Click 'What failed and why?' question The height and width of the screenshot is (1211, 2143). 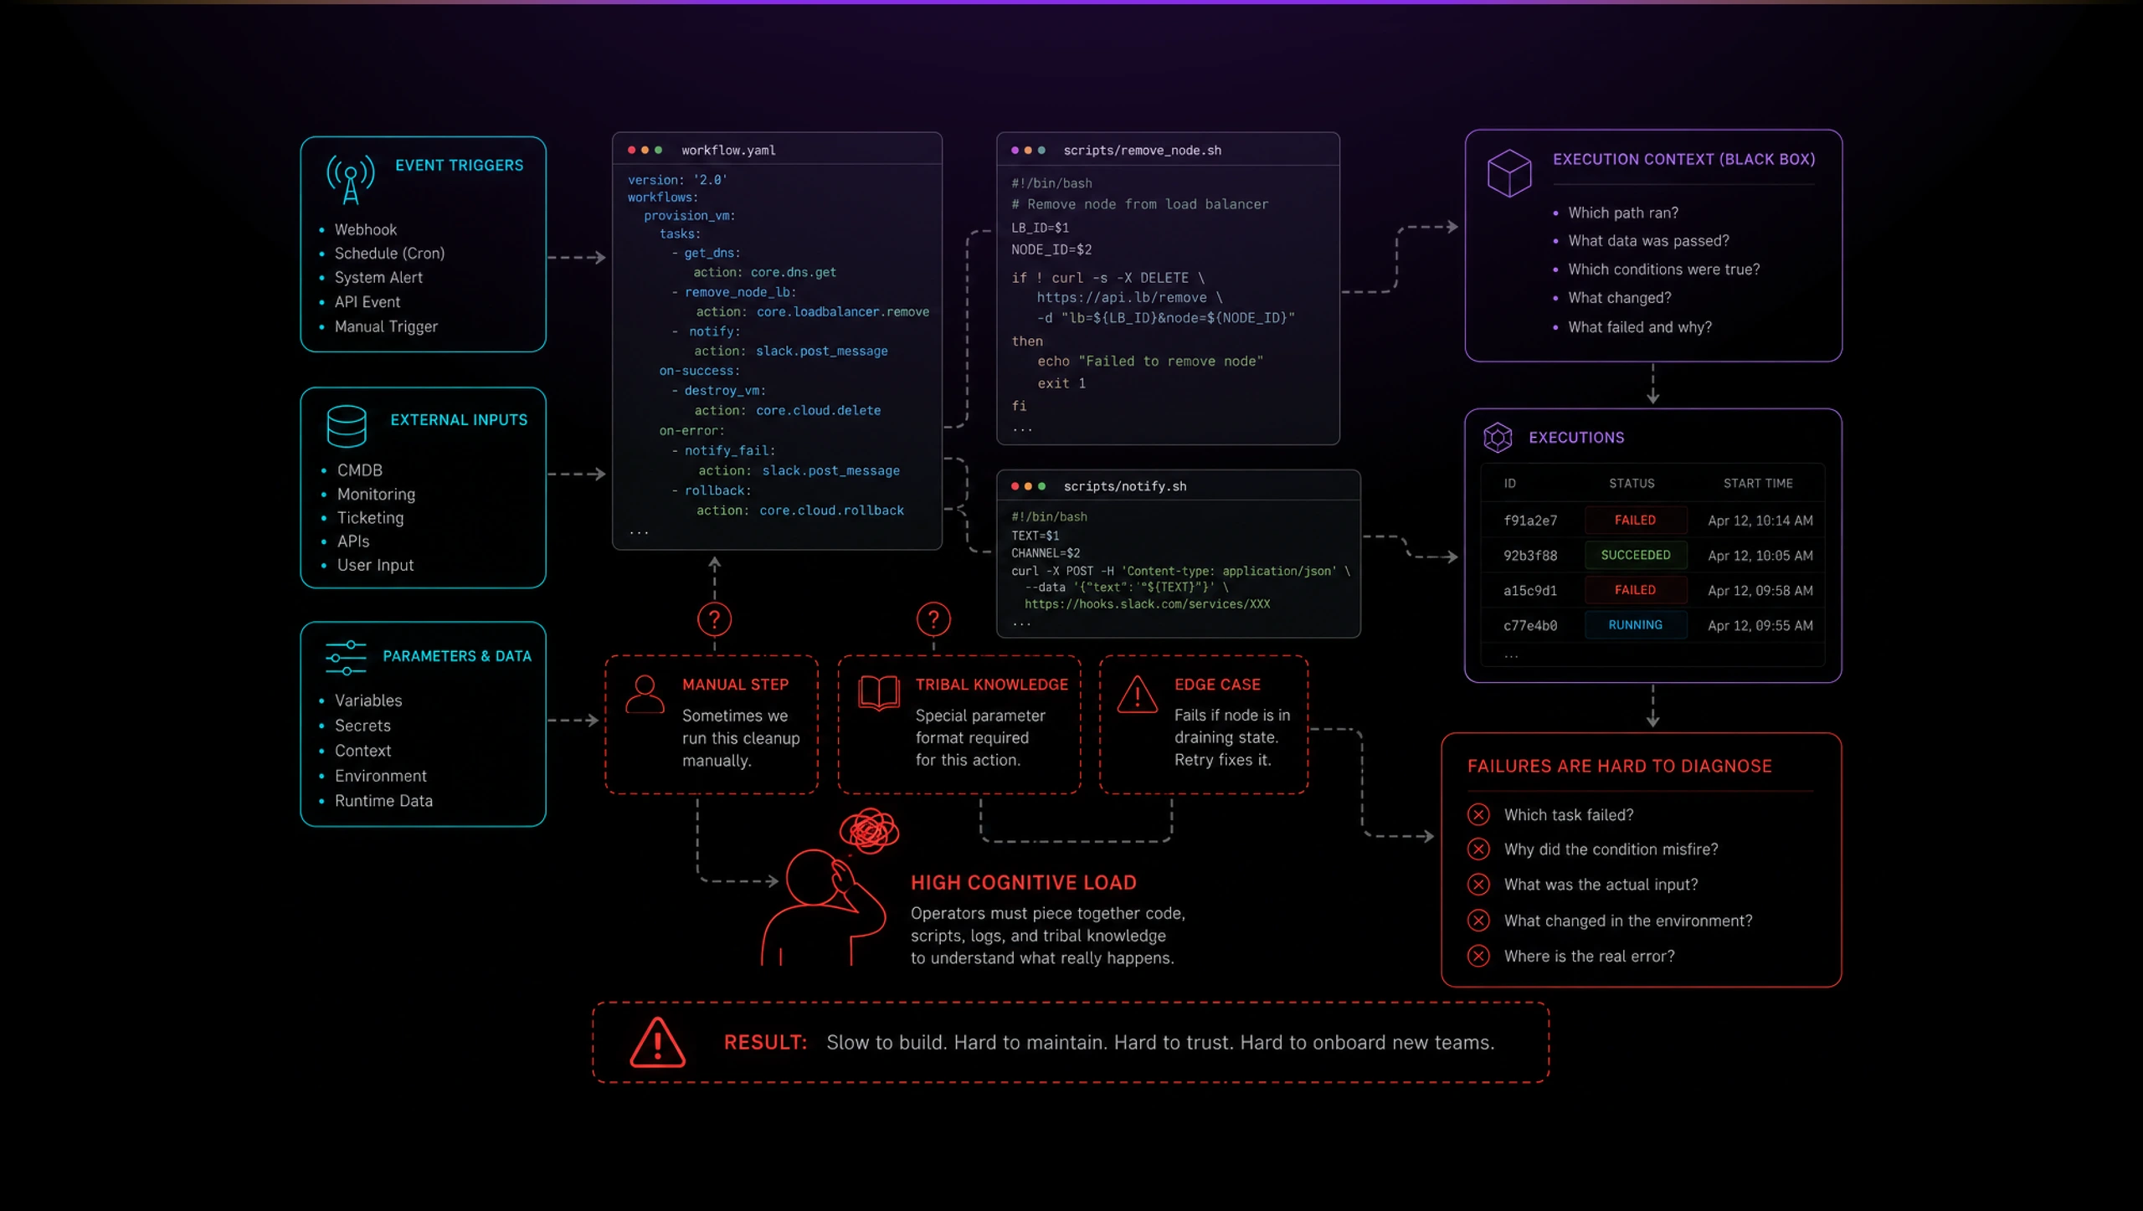point(1640,327)
